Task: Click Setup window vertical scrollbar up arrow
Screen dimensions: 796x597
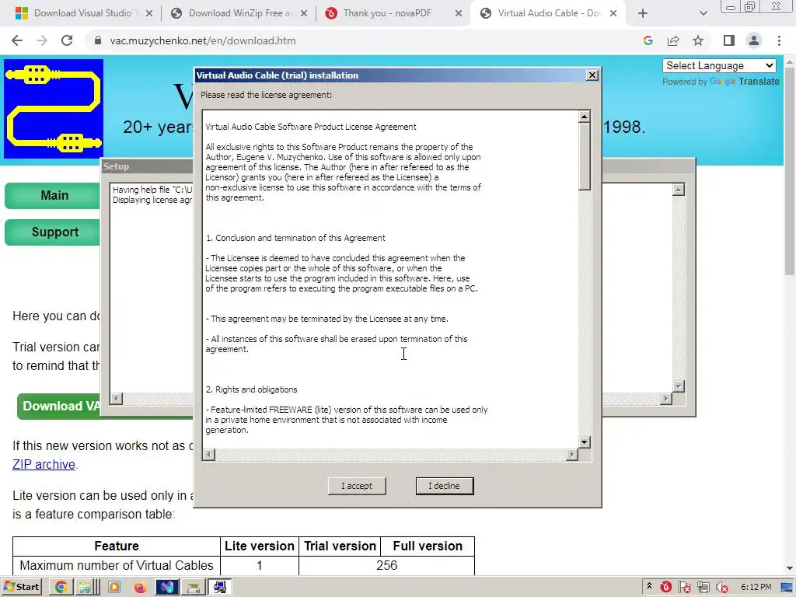Action: [x=678, y=190]
